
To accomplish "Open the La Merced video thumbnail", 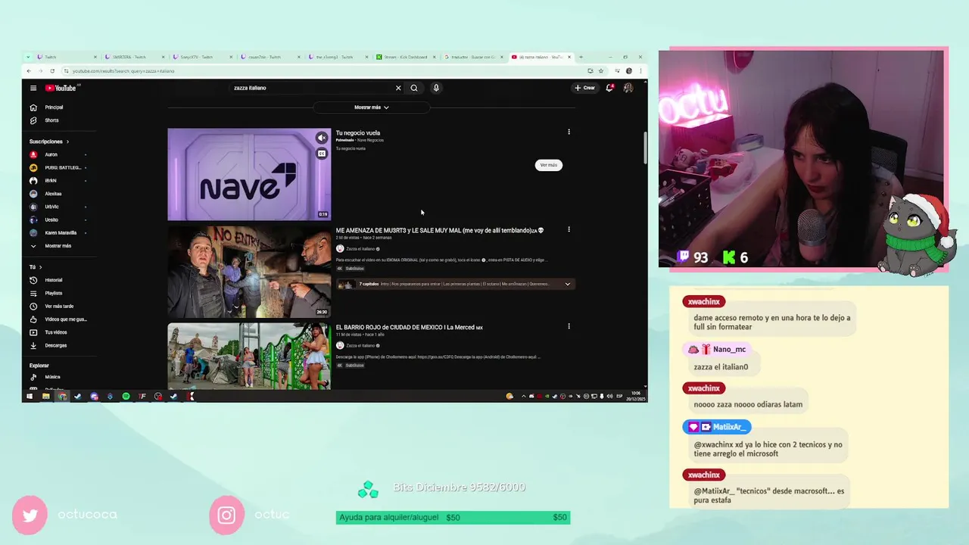I will [x=249, y=356].
